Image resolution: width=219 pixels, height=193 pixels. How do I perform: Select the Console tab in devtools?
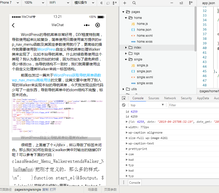138,98
